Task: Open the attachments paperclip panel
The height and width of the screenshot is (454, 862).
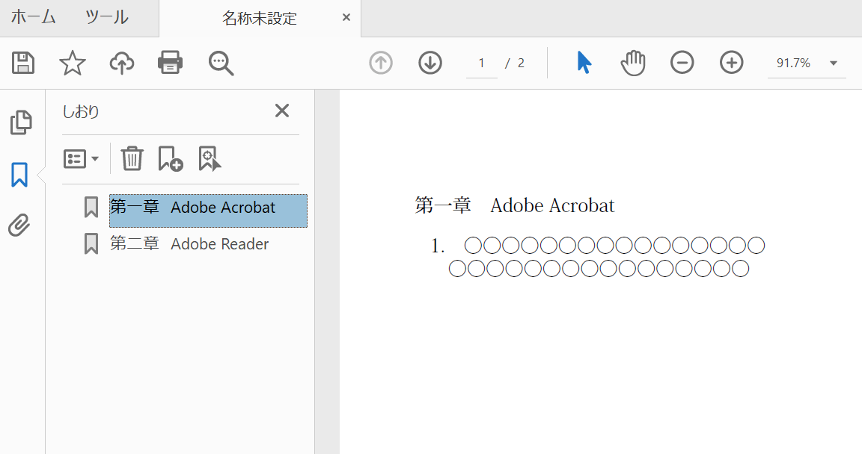Action: (x=19, y=225)
